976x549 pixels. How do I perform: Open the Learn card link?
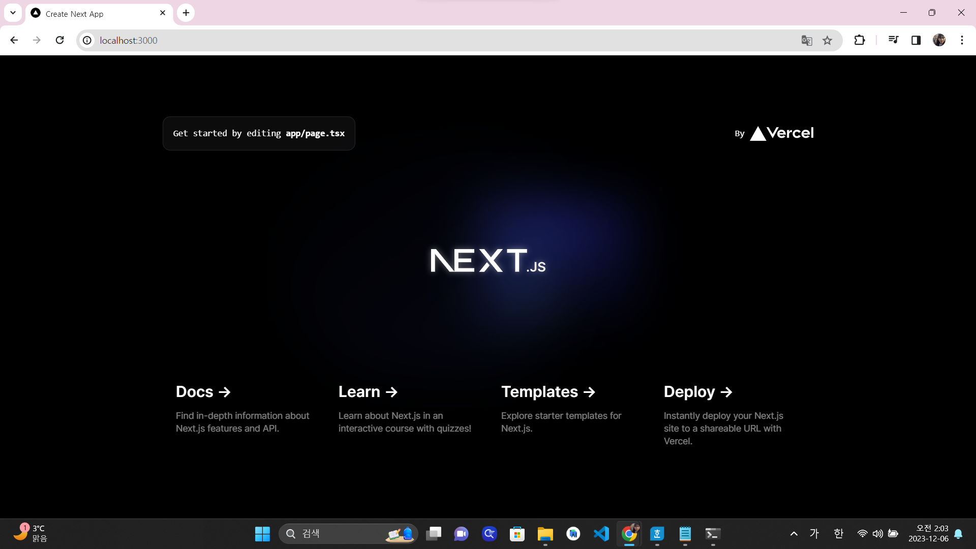pos(407,409)
